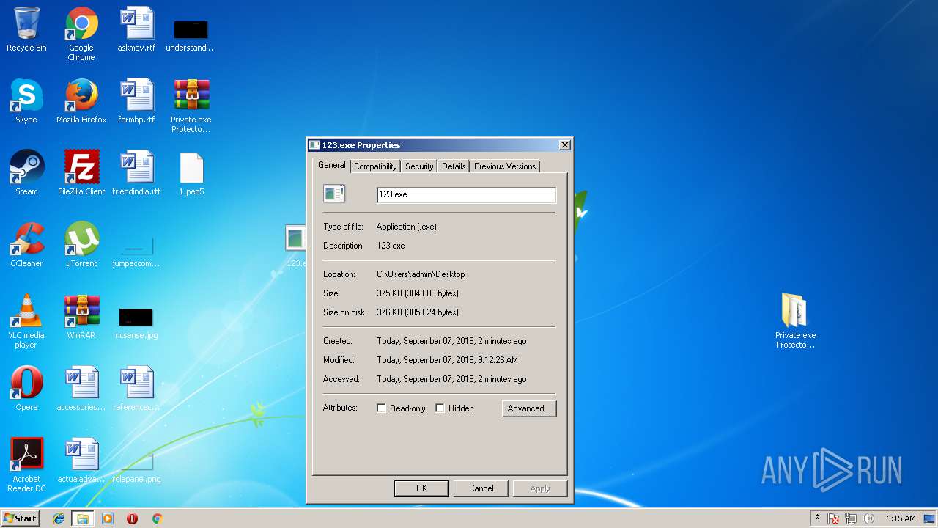This screenshot has width=938, height=528.
Task: Confirm properties with OK button
Action: 421,488
